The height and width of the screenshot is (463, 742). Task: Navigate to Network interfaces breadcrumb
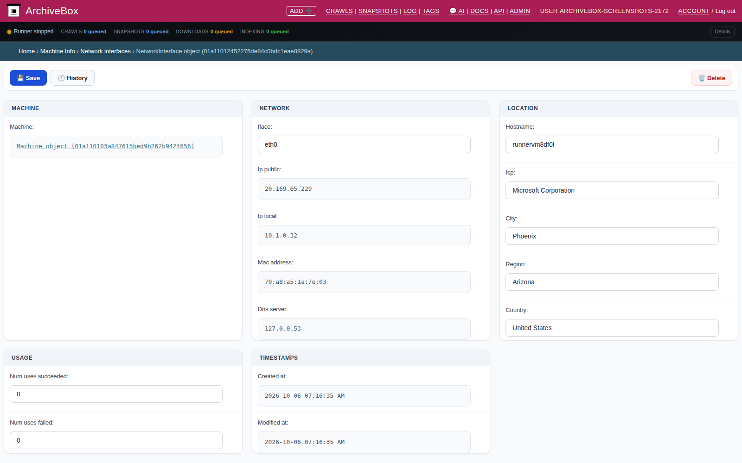[105, 51]
